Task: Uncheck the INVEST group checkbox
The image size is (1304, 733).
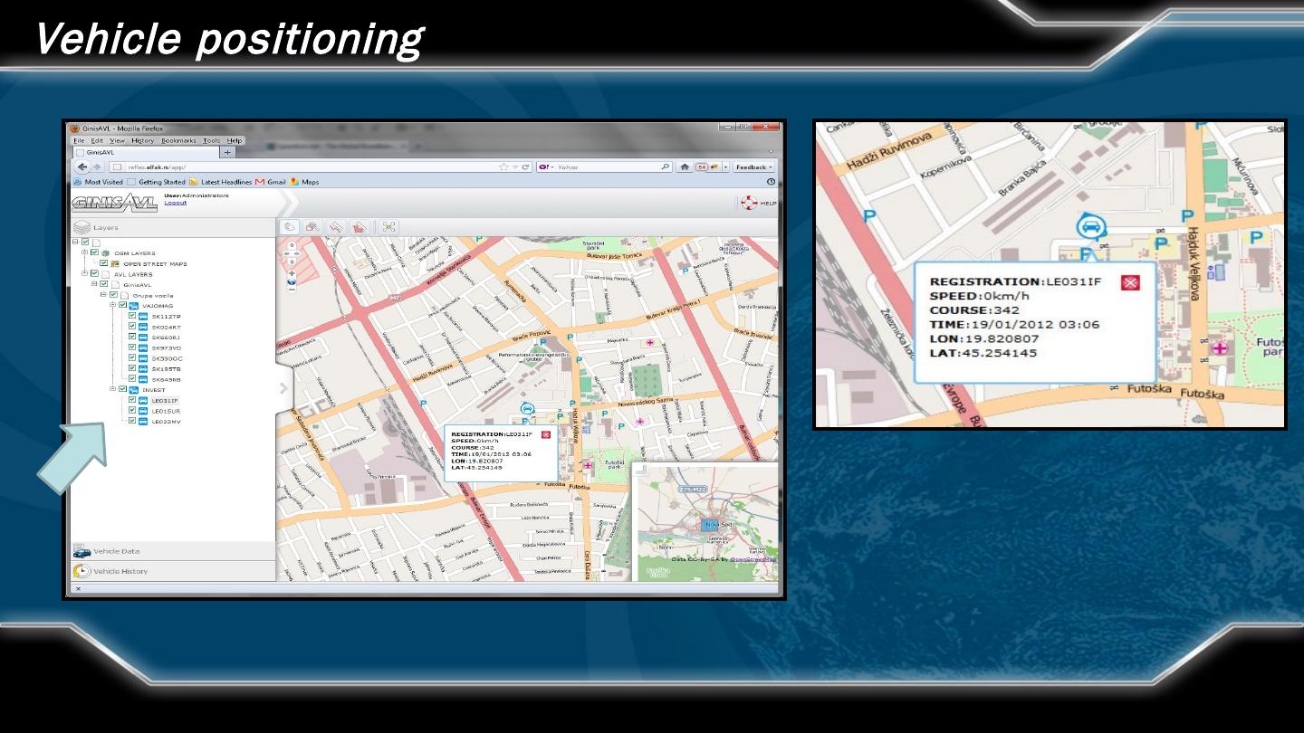Action: point(122,389)
